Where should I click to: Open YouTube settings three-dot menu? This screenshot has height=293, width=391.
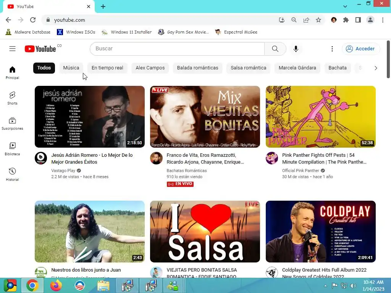click(x=332, y=49)
